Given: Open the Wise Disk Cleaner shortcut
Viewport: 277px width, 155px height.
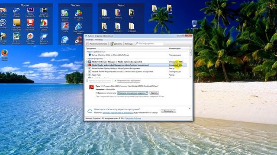Looking at the screenshot, I should click(x=65, y=15).
